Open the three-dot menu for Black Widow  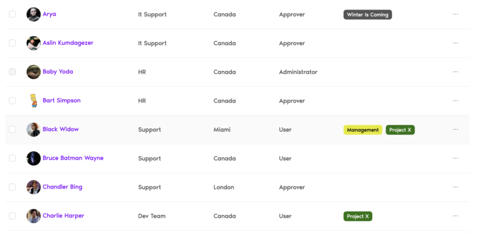click(x=455, y=129)
